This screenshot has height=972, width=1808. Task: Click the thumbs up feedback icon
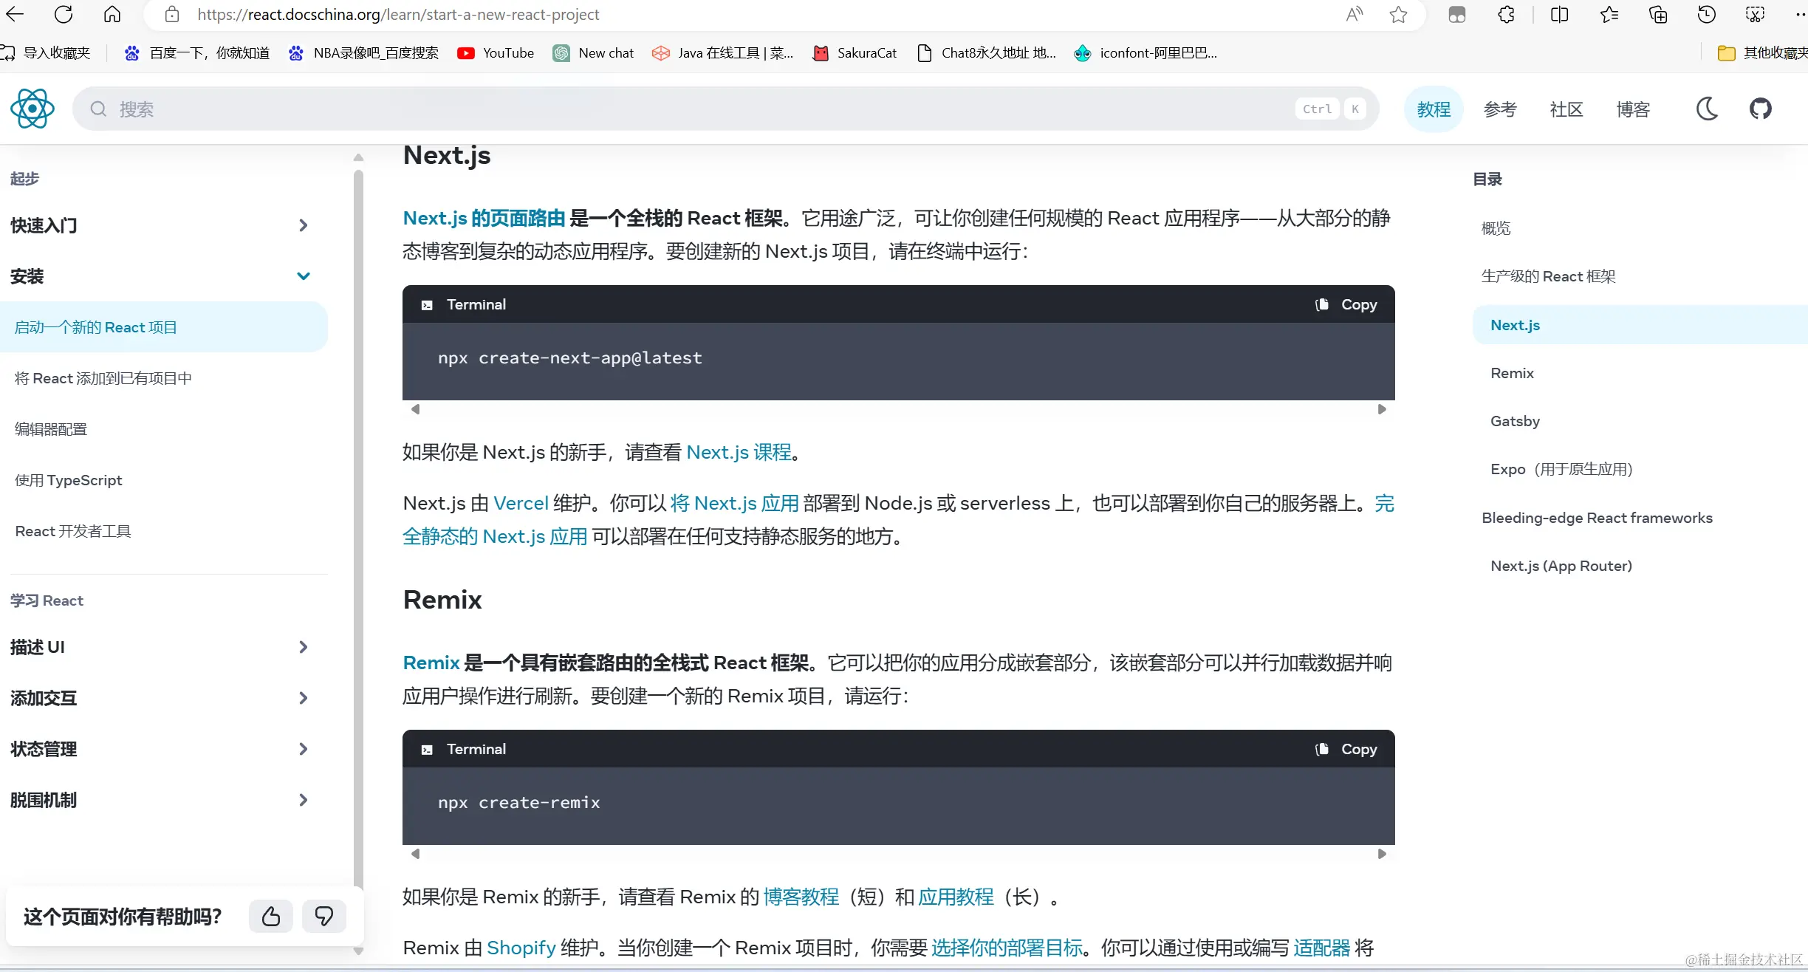(x=271, y=917)
